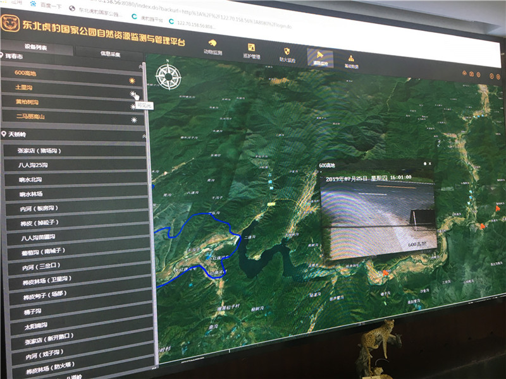Screen dimensions: 506x379
Task: Click the sun icon on 600高地 row
Action: point(132,80)
